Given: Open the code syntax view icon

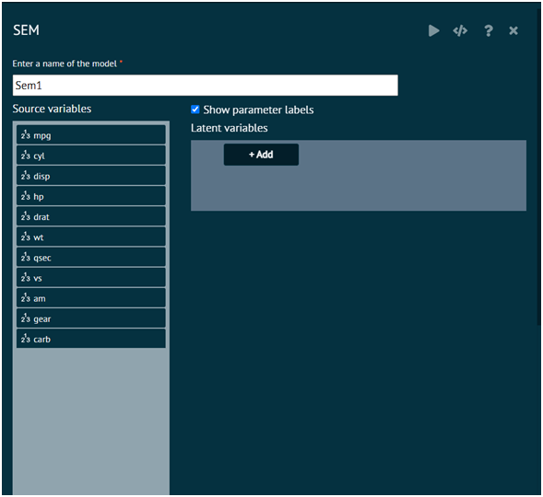Looking at the screenshot, I should (460, 30).
